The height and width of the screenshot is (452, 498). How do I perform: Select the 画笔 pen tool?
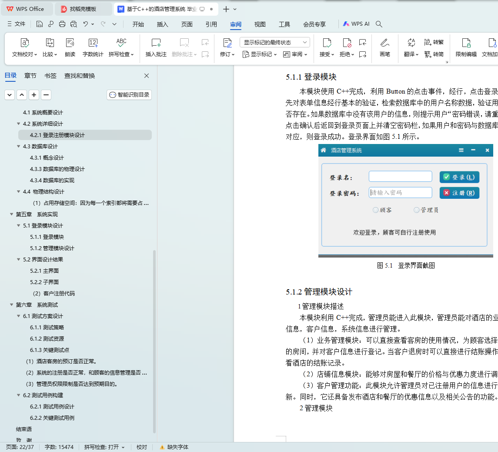point(384,47)
